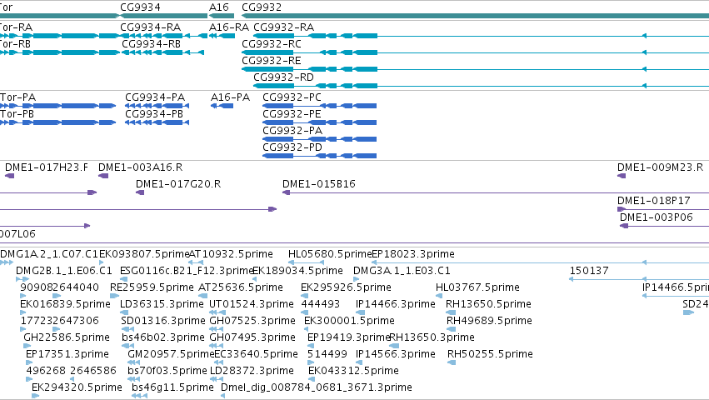Select the A16-RA transcript label

click(x=229, y=27)
